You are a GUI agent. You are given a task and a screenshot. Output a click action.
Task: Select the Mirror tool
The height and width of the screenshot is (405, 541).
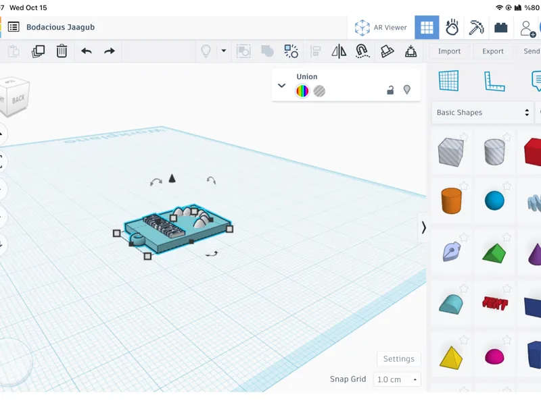click(339, 51)
